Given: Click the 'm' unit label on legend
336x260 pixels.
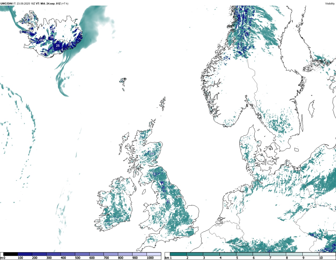Looking at the screenshot, I should [2, 258].
